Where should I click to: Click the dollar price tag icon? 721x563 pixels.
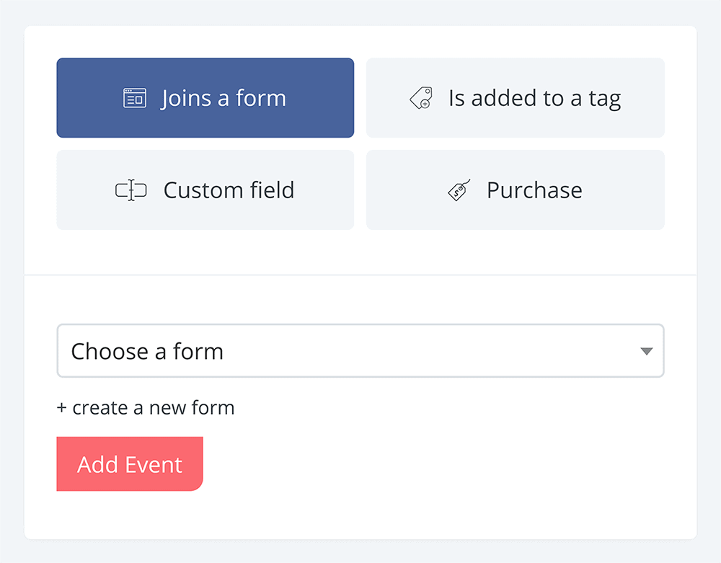coord(459,190)
